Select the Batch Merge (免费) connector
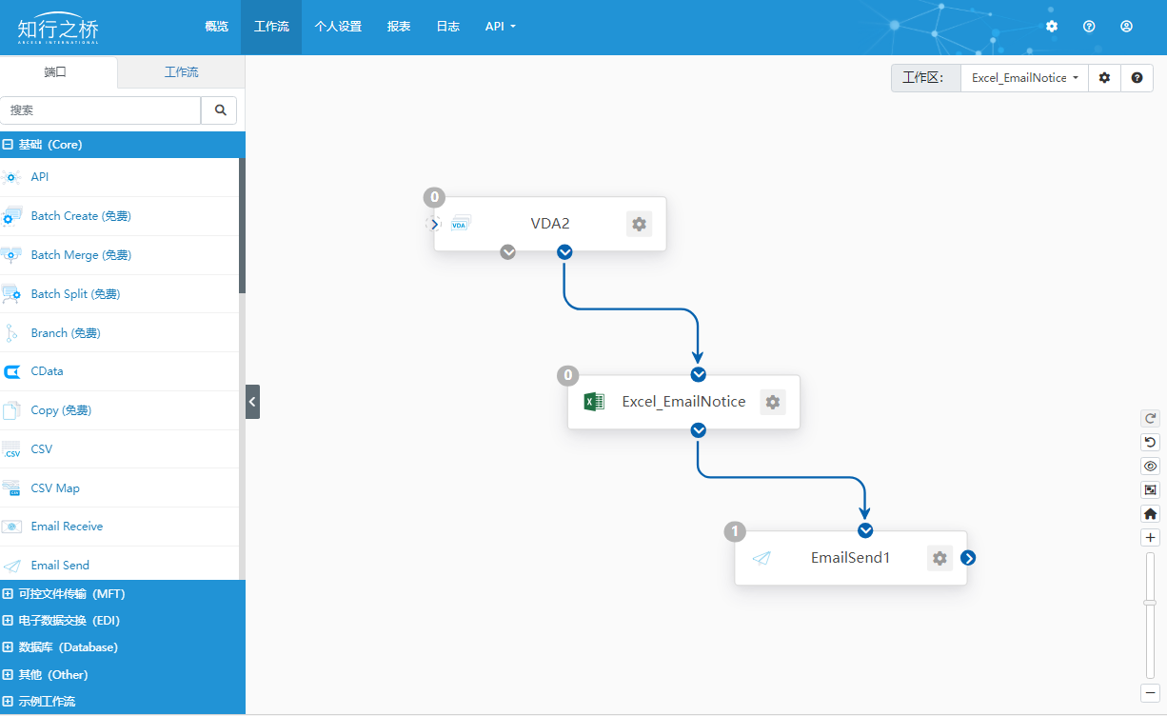The image size is (1167, 716). (x=81, y=255)
